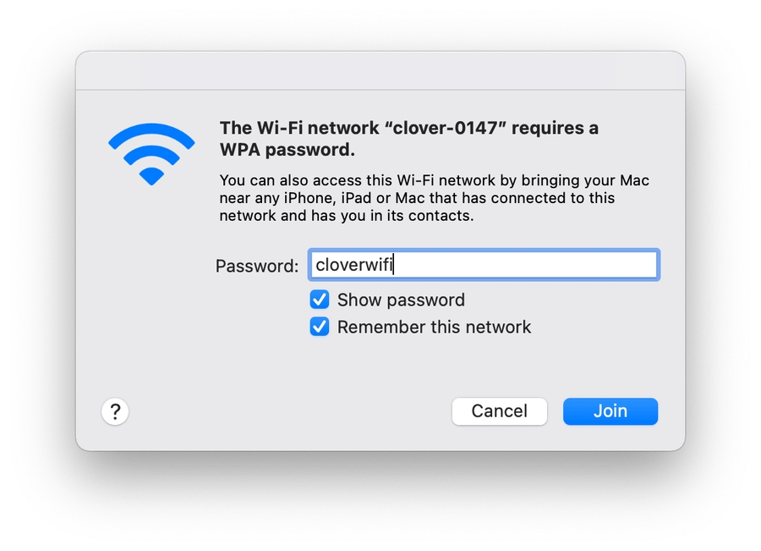This screenshot has height=551, width=761.
Task: Click the description line mentioning iPhone, iPad
Action: click(417, 198)
